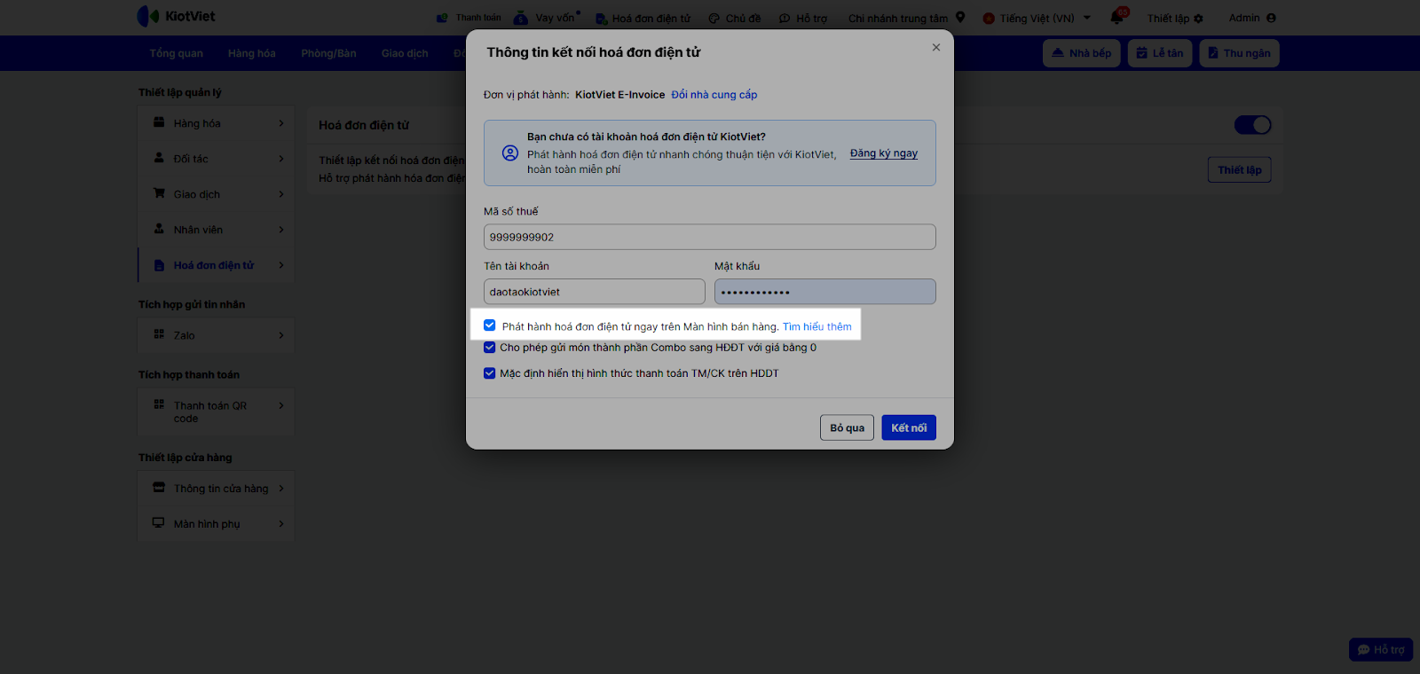Uncheck the Combo giá bằng 0 checkbox

(x=489, y=348)
